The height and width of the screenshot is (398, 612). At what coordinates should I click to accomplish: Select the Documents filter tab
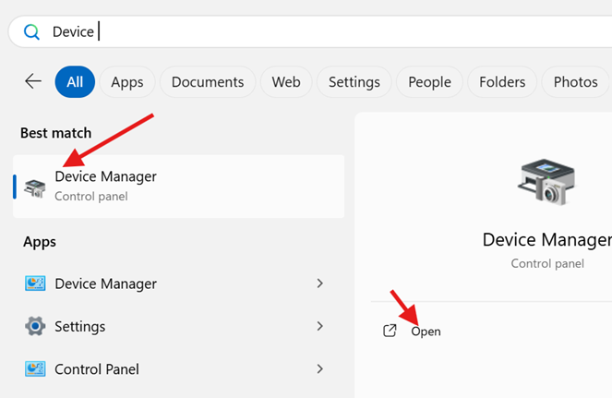tap(208, 82)
